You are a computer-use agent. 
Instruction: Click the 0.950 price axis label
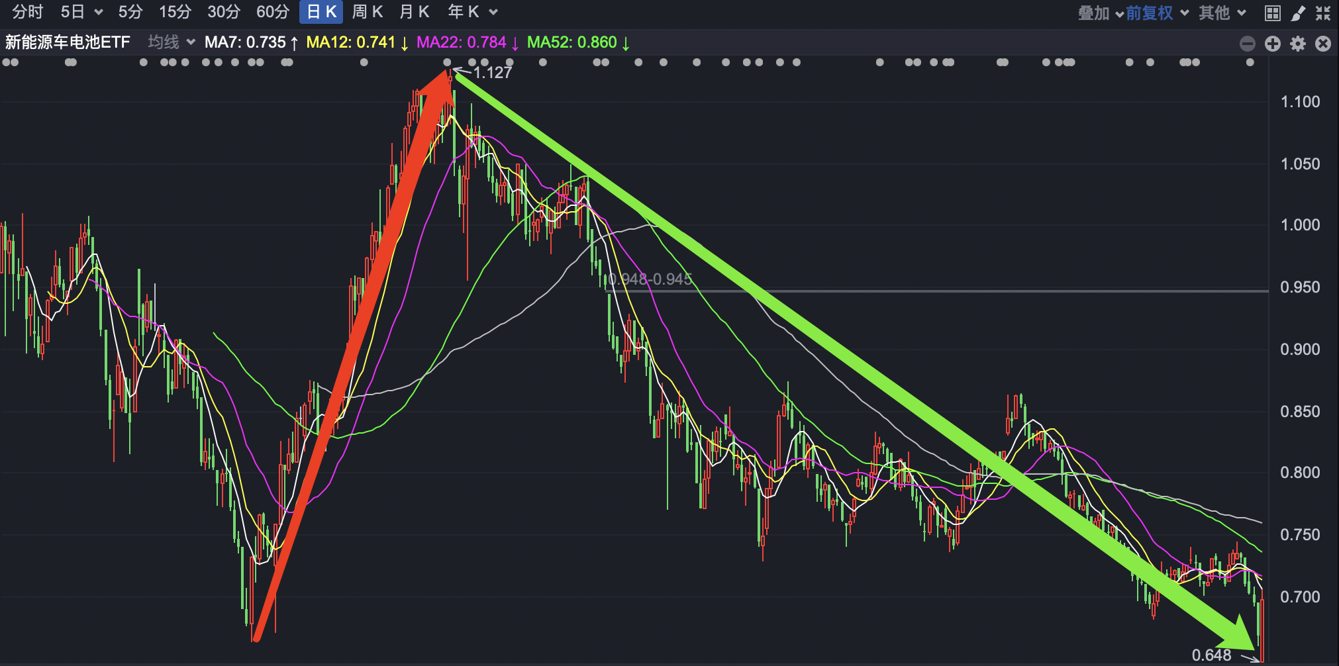coord(1300,287)
